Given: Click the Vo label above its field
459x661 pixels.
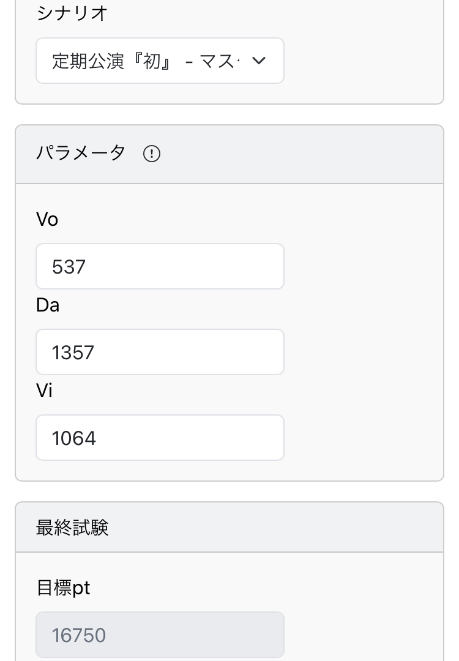Looking at the screenshot, I should (47, 219).
